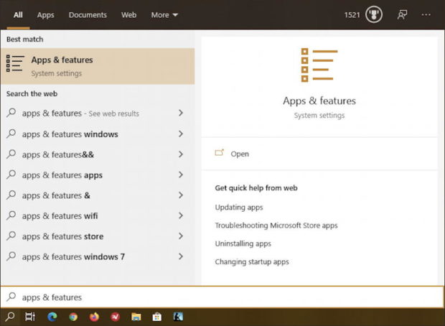Click the search box containing 'apps & features'
The image size is (445, 326).
(x=215, y=297)
